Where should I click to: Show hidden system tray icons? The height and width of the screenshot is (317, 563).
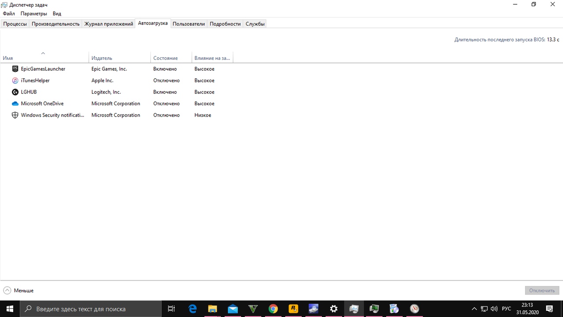(x=474, y=309)
